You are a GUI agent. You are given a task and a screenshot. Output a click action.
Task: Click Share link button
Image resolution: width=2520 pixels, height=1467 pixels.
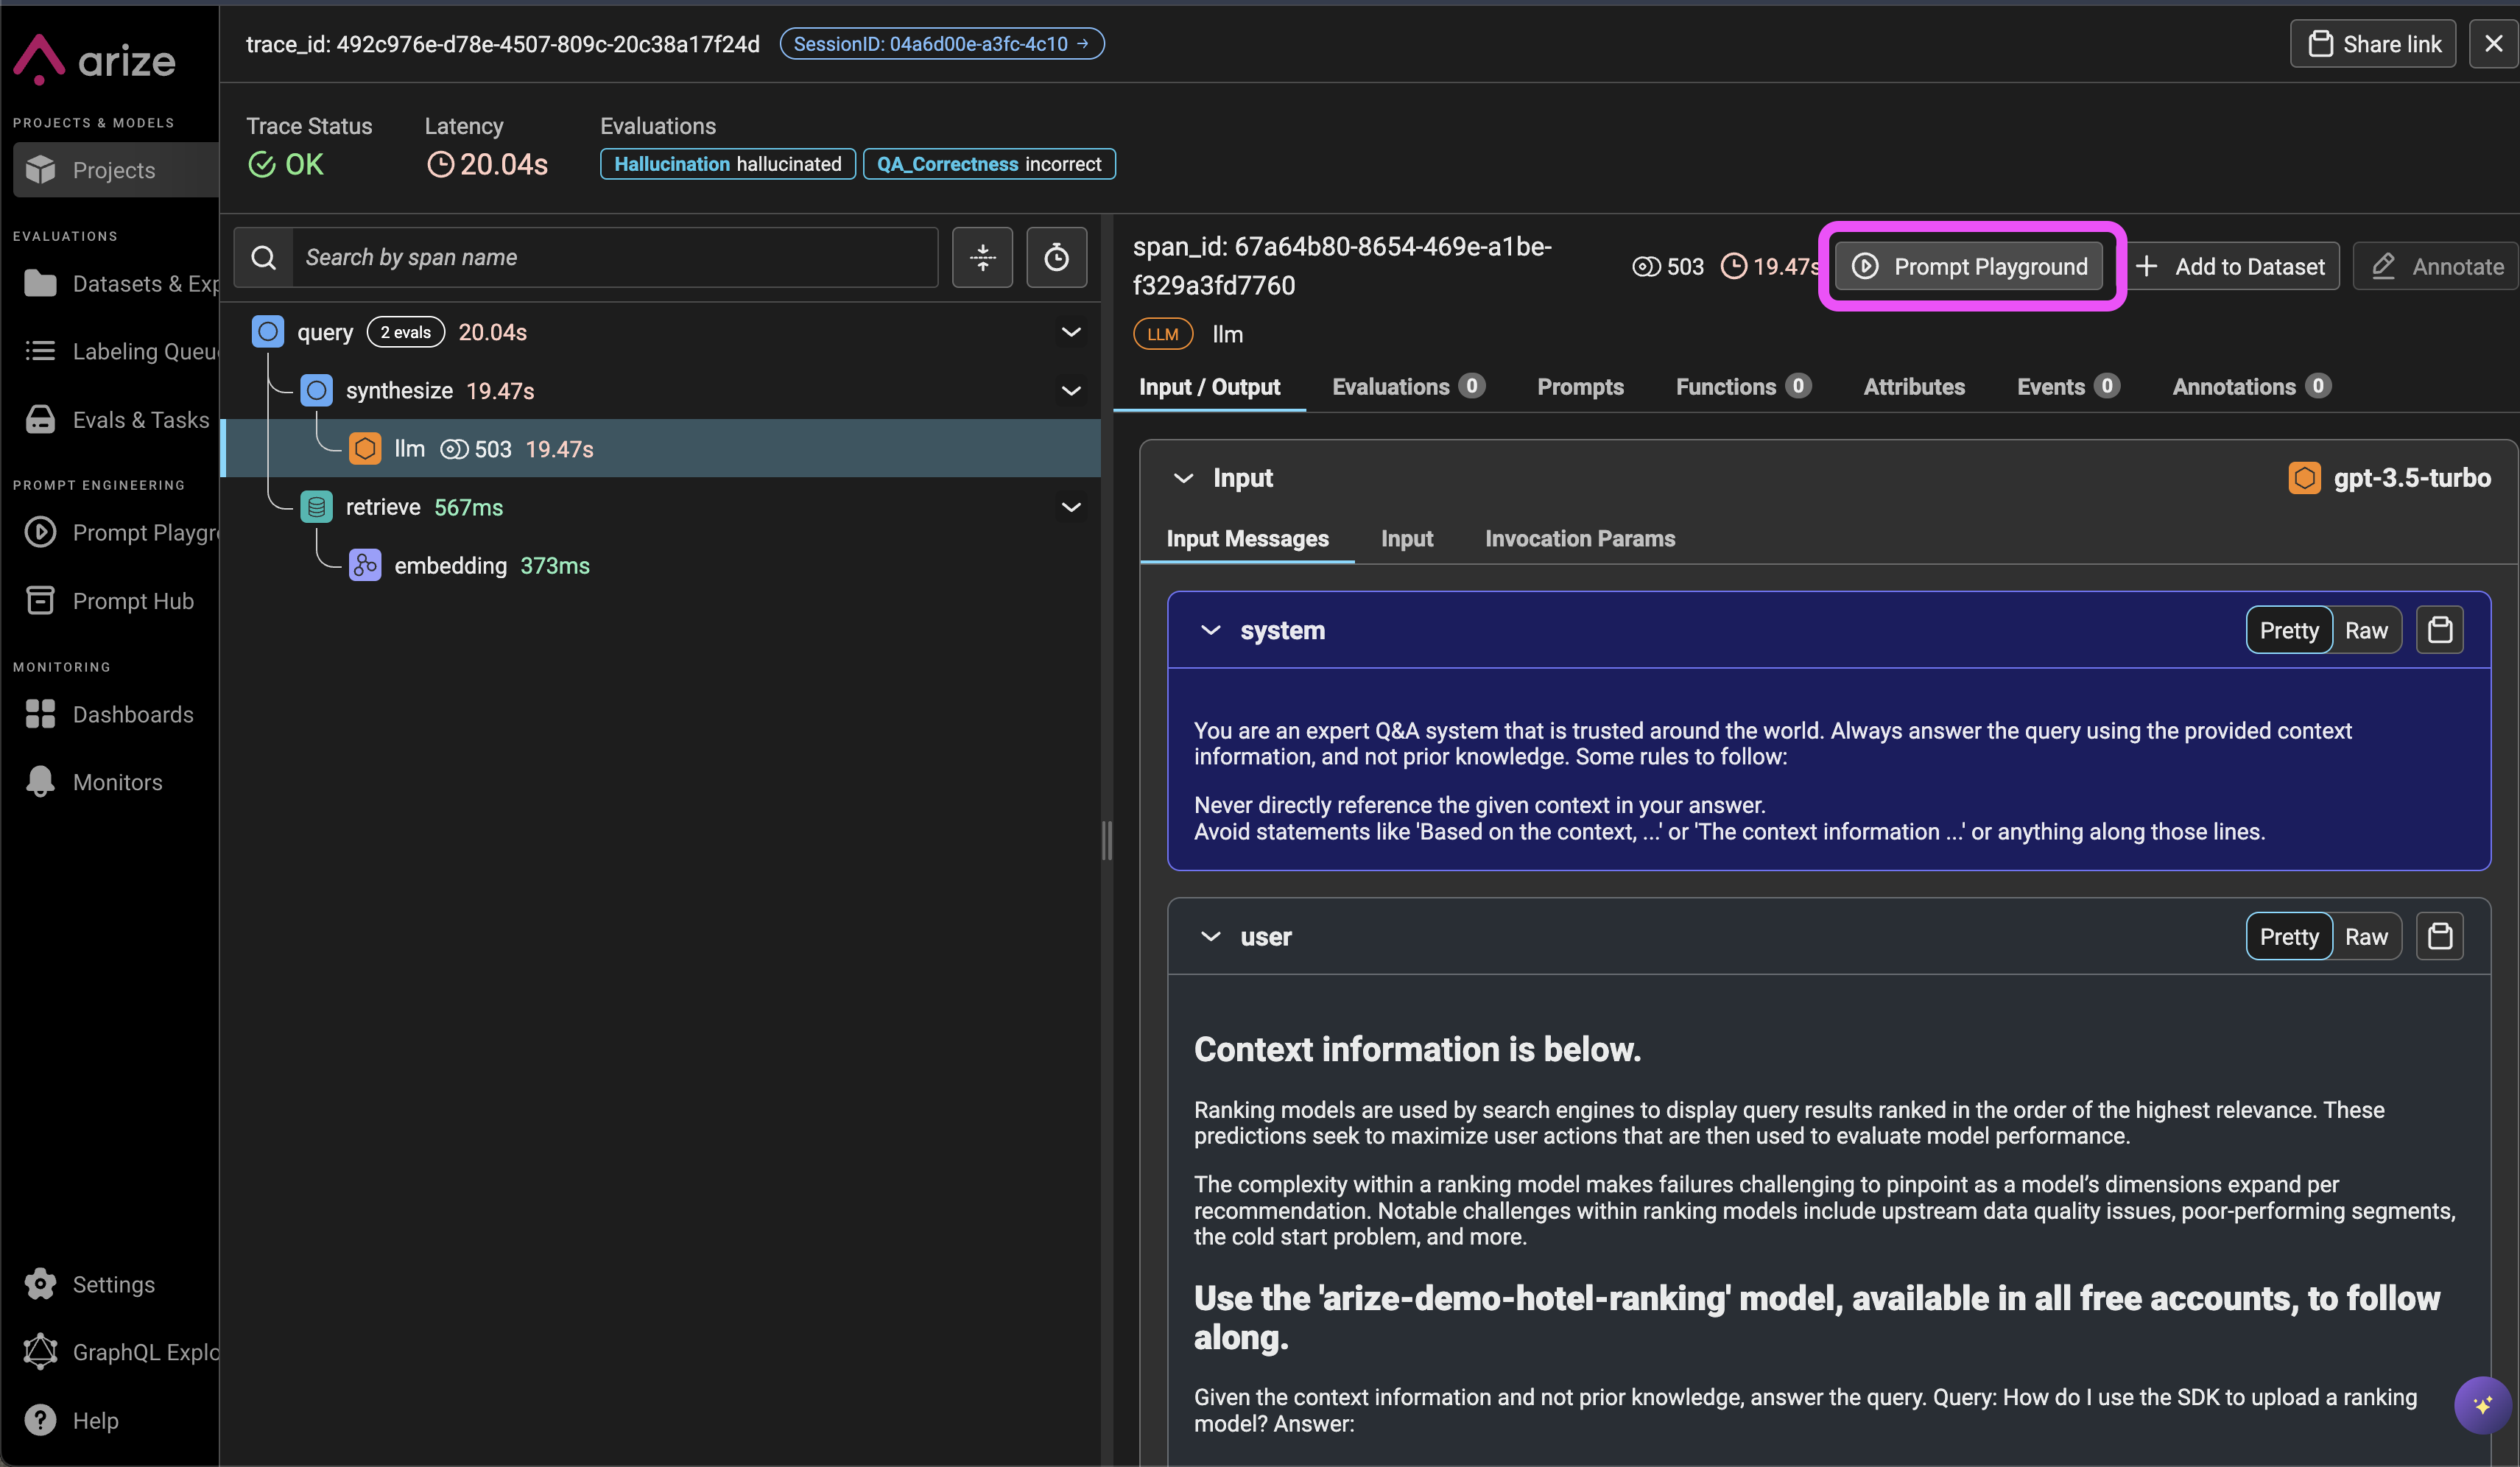coord(2372,44)
